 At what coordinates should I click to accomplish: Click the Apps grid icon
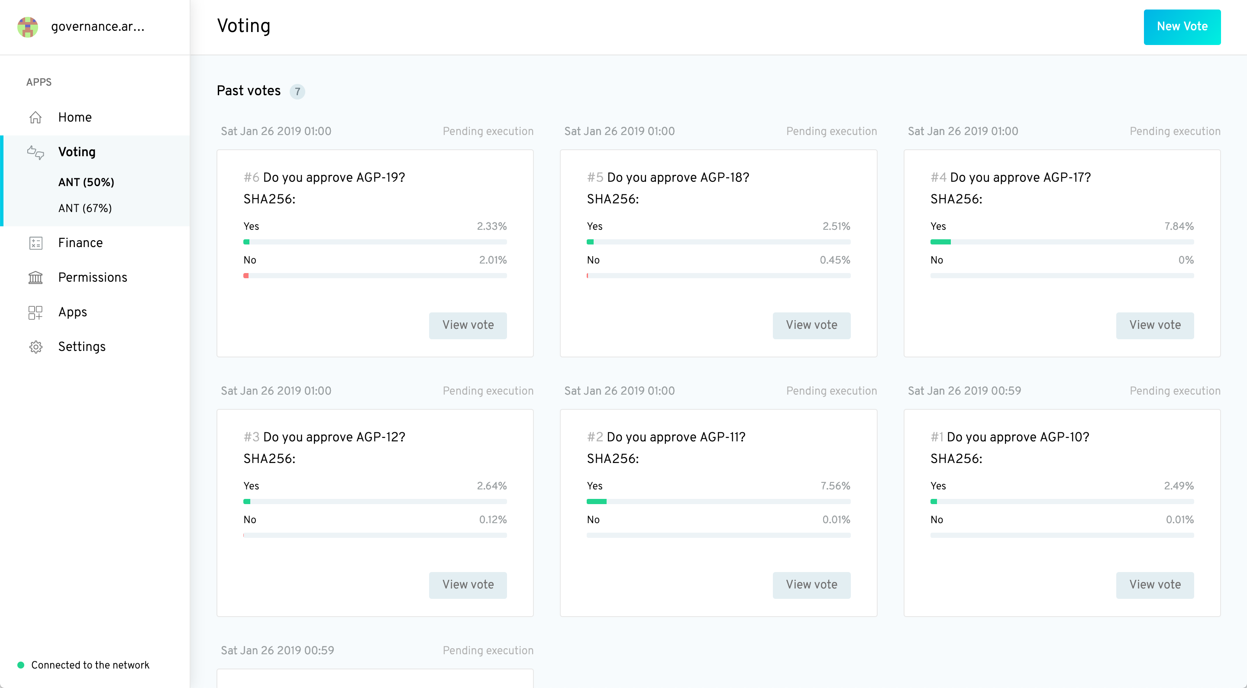tap(36, 312)
